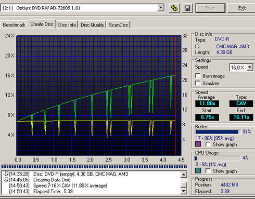Open the Optiarc drive selection dropdown
255x199 pixels.
[x=161, y=8]
